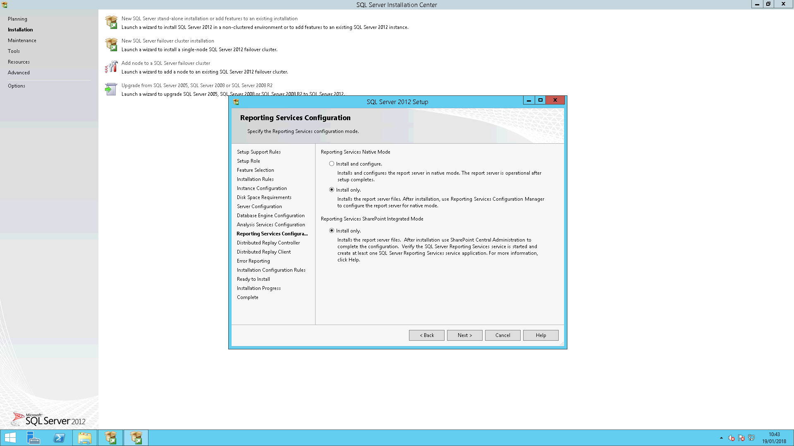Viewport: 794px width, 446px height.
Task: Click Analysis Services Configuration step
Action: pos(271,225)
